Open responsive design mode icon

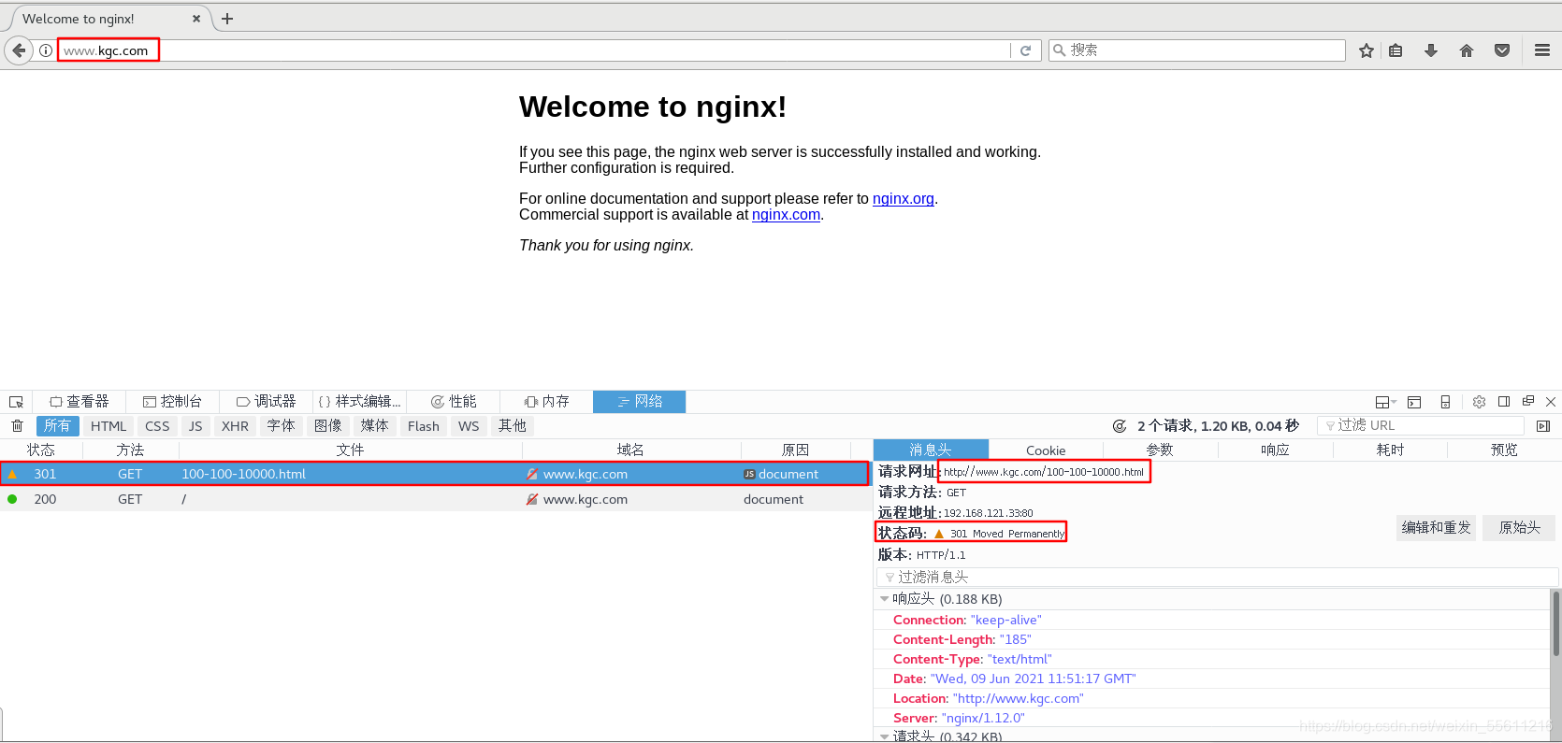point(1445,402)
